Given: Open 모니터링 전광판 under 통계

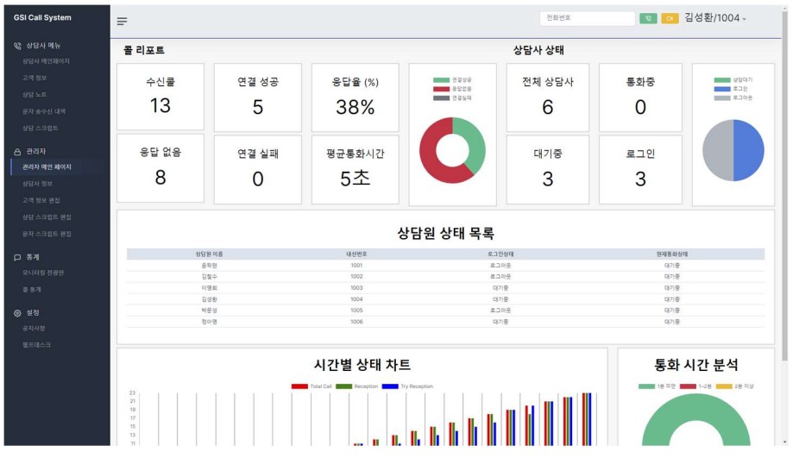Looking at the screenshot, I should coord(43,273).
